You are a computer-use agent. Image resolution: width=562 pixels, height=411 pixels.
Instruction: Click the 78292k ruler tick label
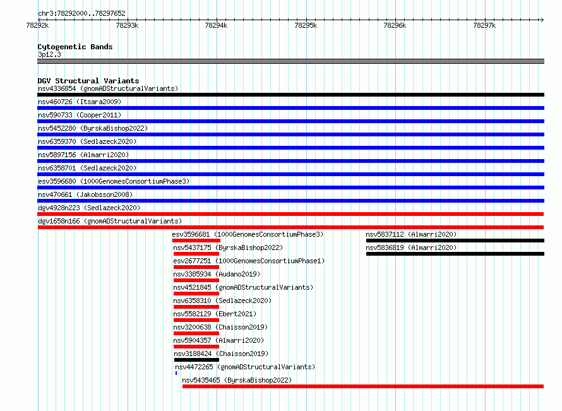[x=37, y=25]
